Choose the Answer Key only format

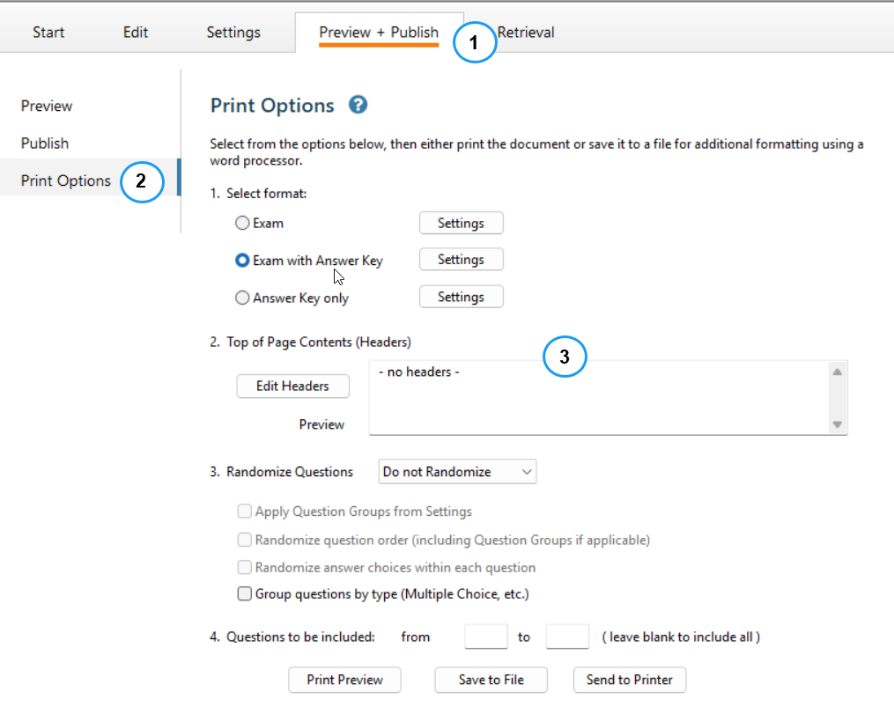click(x=242, y=298)
